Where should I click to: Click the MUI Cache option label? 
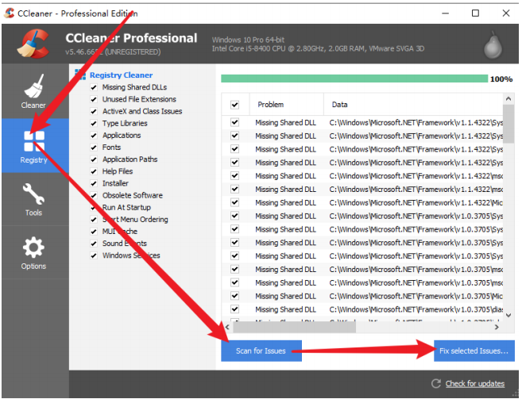120,232
